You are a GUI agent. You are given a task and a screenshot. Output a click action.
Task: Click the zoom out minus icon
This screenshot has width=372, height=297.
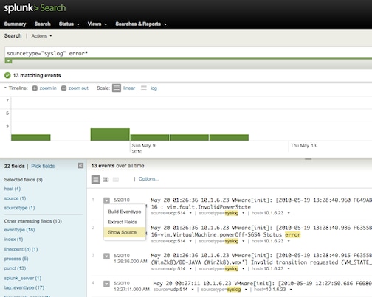63,88
